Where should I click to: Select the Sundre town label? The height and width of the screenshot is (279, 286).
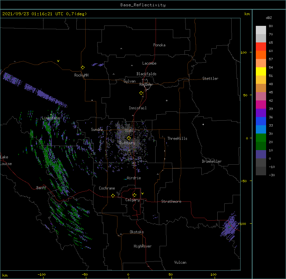pos(97,130)
